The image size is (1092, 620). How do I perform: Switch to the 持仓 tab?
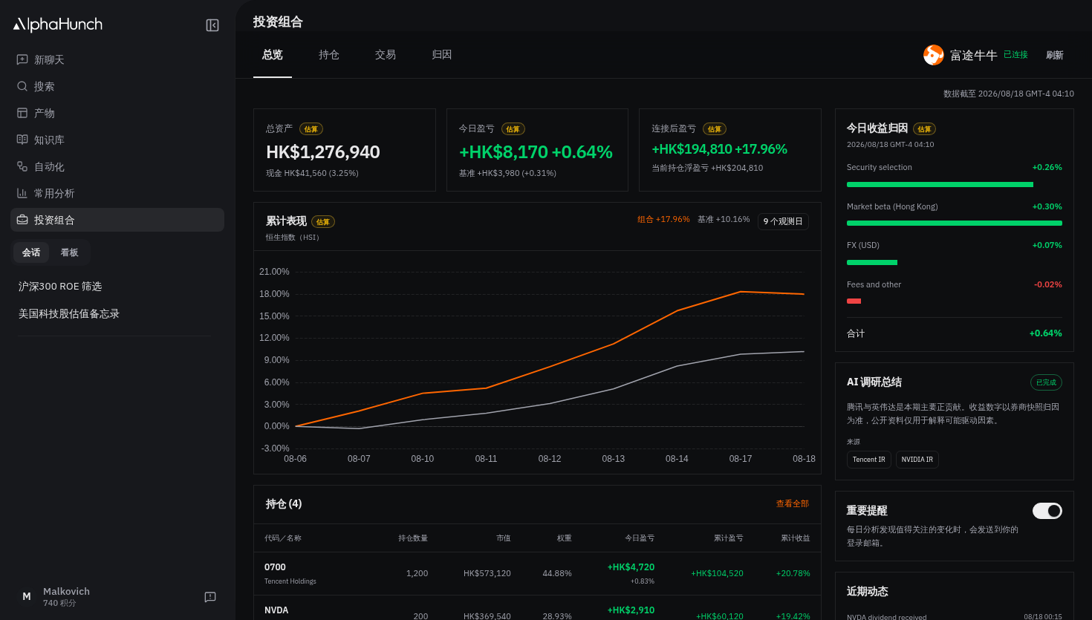coord(329,55)
